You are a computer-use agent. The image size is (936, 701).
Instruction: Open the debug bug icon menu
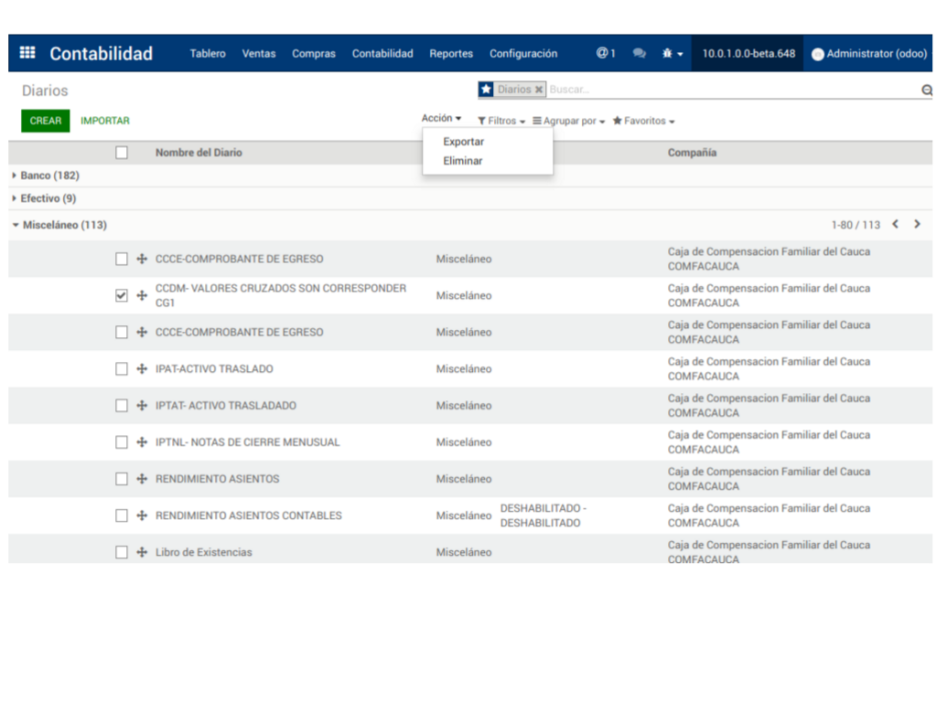click(x=672, y=54)
